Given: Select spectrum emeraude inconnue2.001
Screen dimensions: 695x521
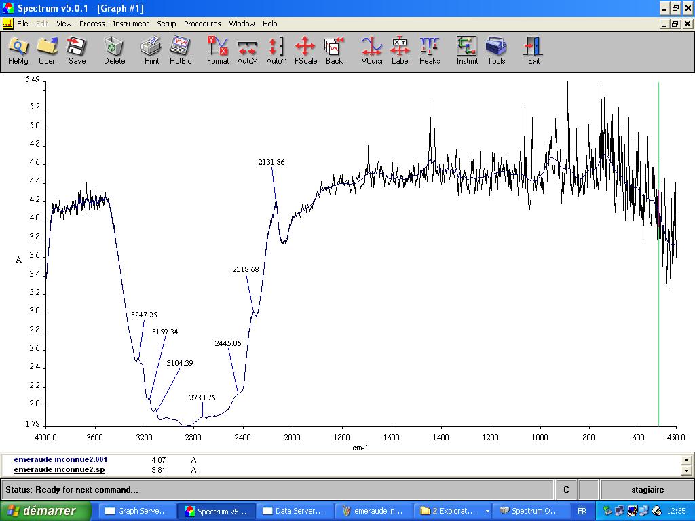Looking at the screenshot, I should 60,459.
